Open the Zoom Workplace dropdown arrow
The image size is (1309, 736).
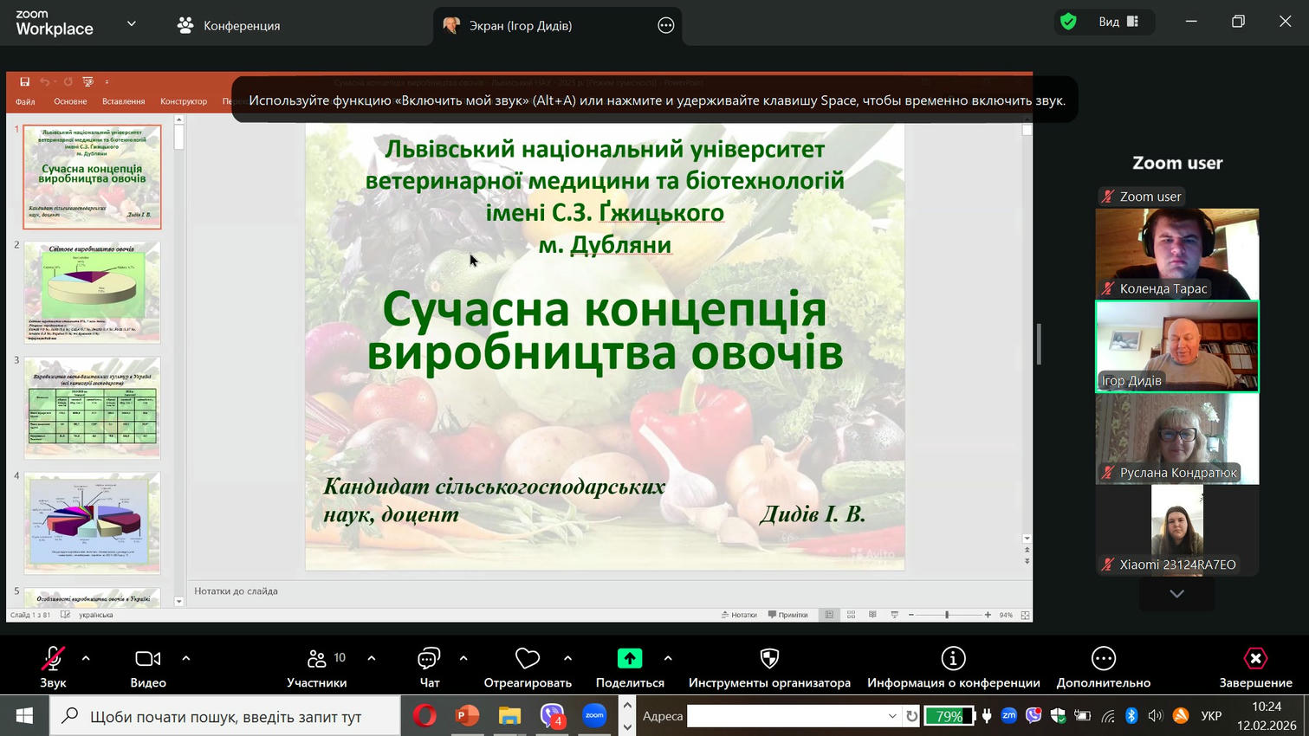click(132, 24)
